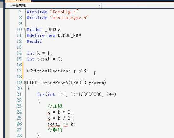Click the text k = k * 2;
Viewport: 174px width, 138px height.
click(x=60, y=112)
